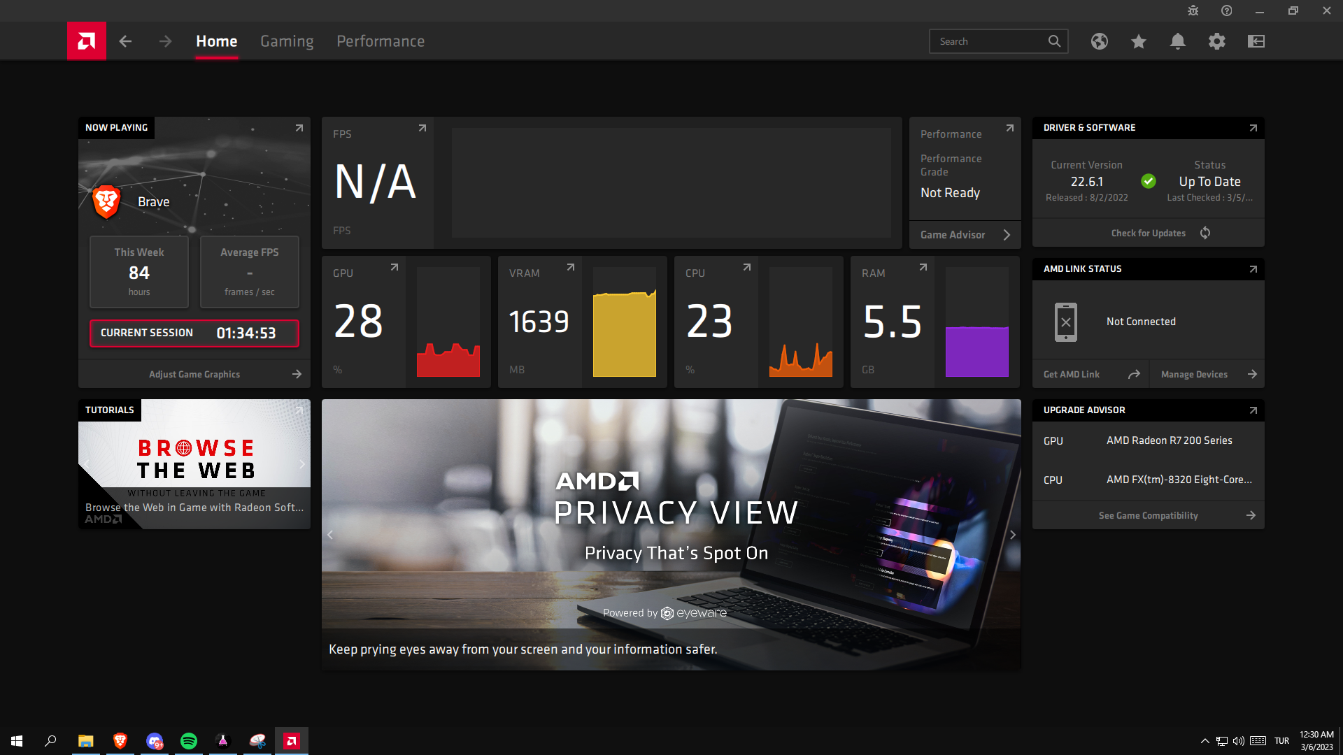Click Adjust Game Graphics
Screen dimensions: 1343x755
click(194, 374)
